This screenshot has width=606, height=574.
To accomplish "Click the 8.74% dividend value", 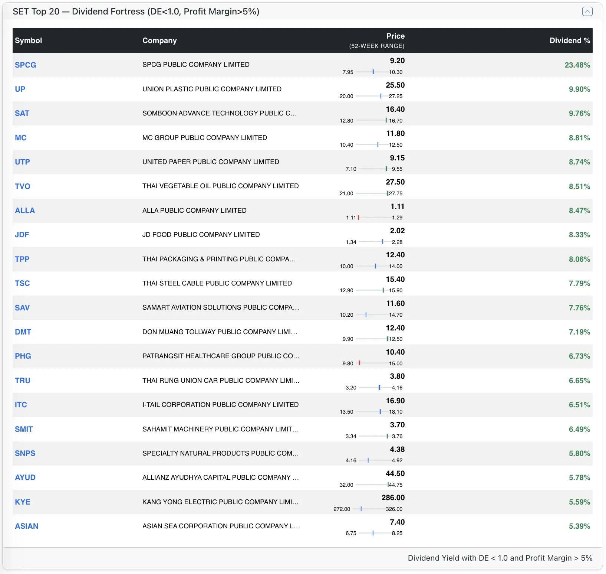I will click(x=579, y=162).
